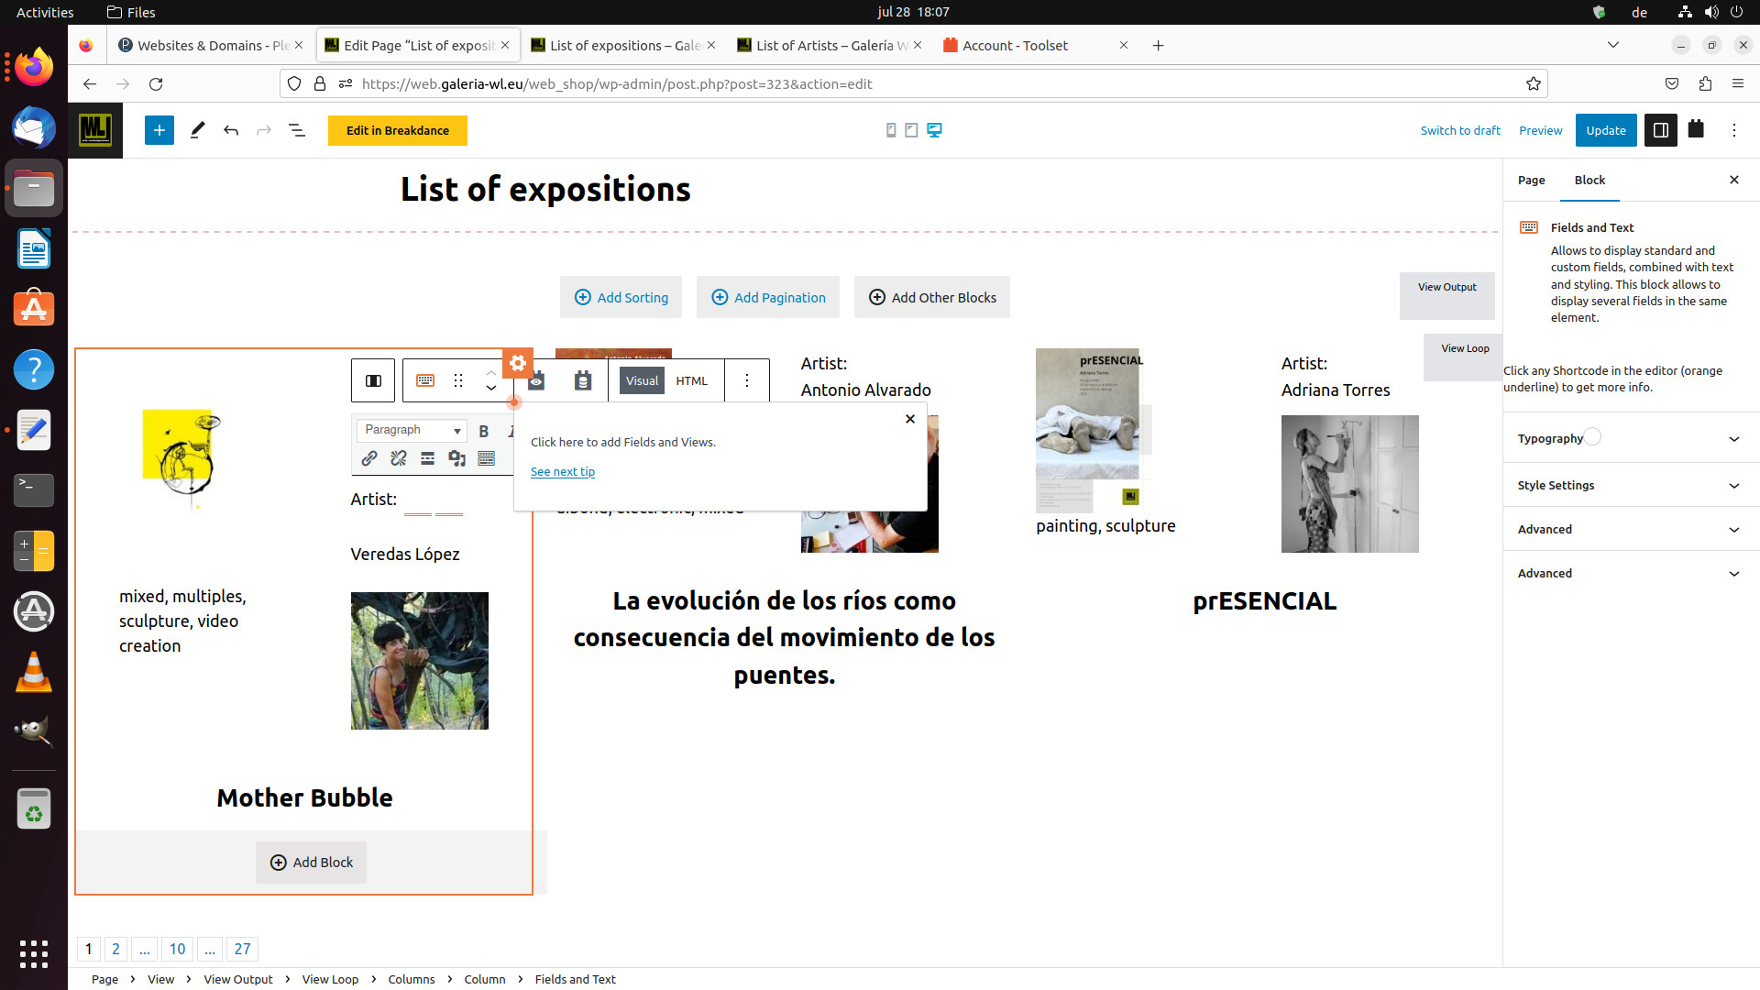Open the Toolset plugin sidebar icon
1760x990 pixels.
[x=1696, y=129]
